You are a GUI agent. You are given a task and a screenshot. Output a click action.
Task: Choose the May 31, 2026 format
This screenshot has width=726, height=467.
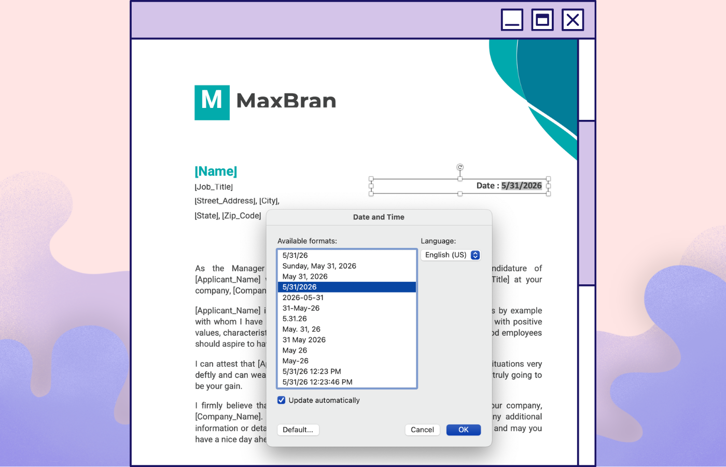[347, 277]
